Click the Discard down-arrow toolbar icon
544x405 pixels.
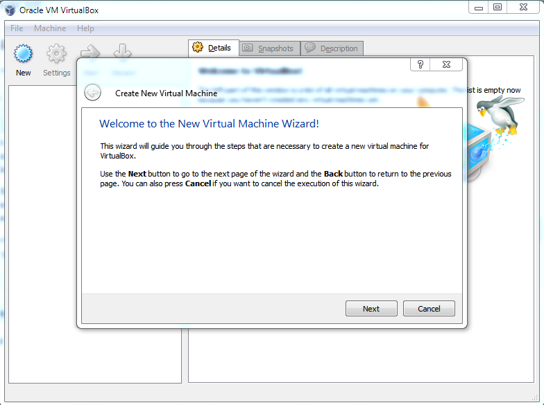coord(122,51)
